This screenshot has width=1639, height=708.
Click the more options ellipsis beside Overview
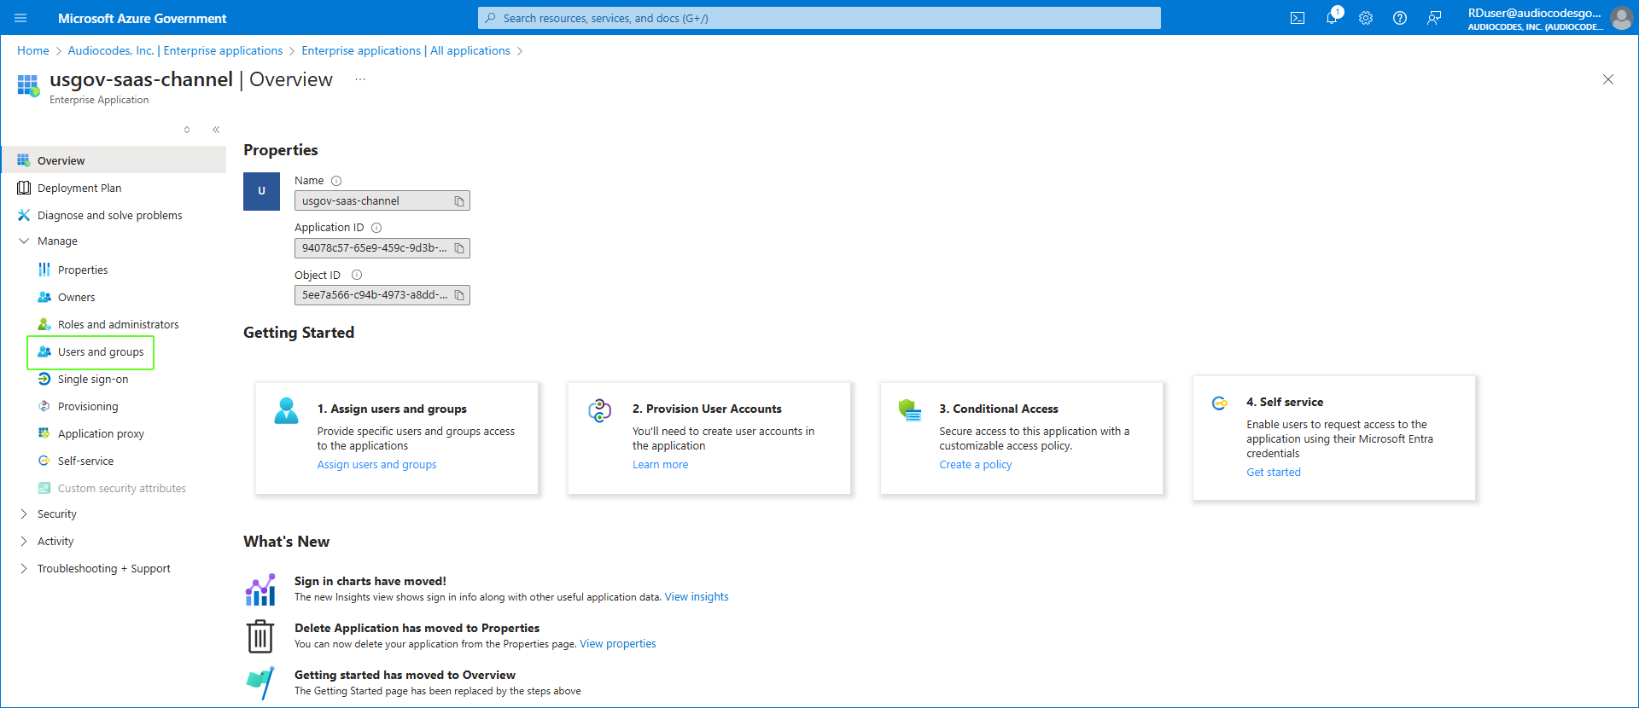(360, 79)
